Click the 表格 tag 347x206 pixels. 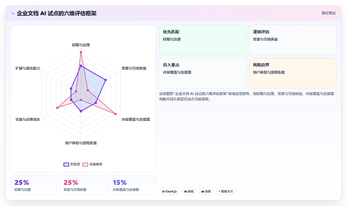click(189, 191)
